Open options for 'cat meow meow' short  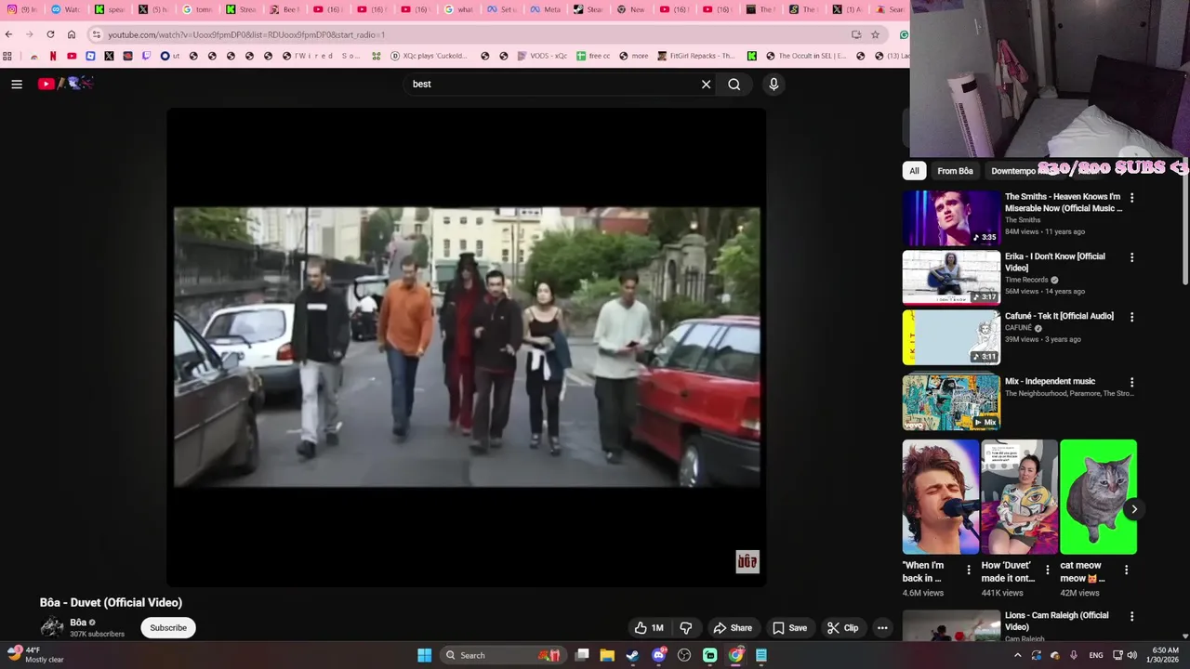point(1126,570)
